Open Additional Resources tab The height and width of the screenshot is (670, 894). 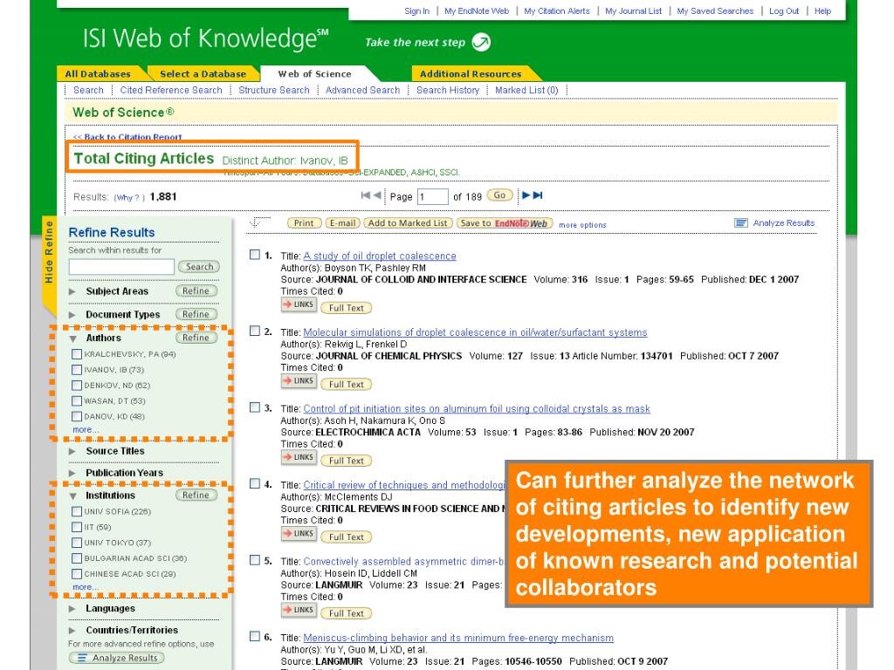tap(471, 74)
